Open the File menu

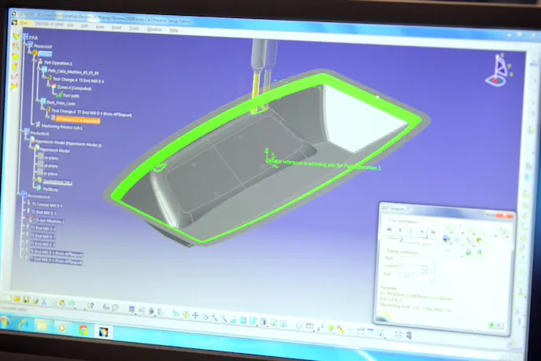tap(70, 26)
